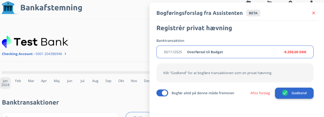Switch to the Feb month tab
324x117 pixels.
[18, 81]
